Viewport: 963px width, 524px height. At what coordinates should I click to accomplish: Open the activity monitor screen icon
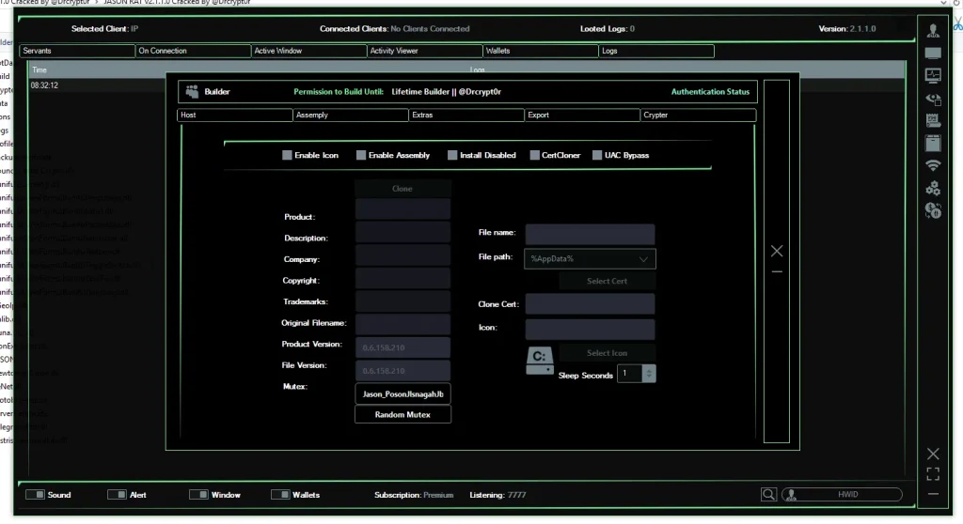click(933, 76)
